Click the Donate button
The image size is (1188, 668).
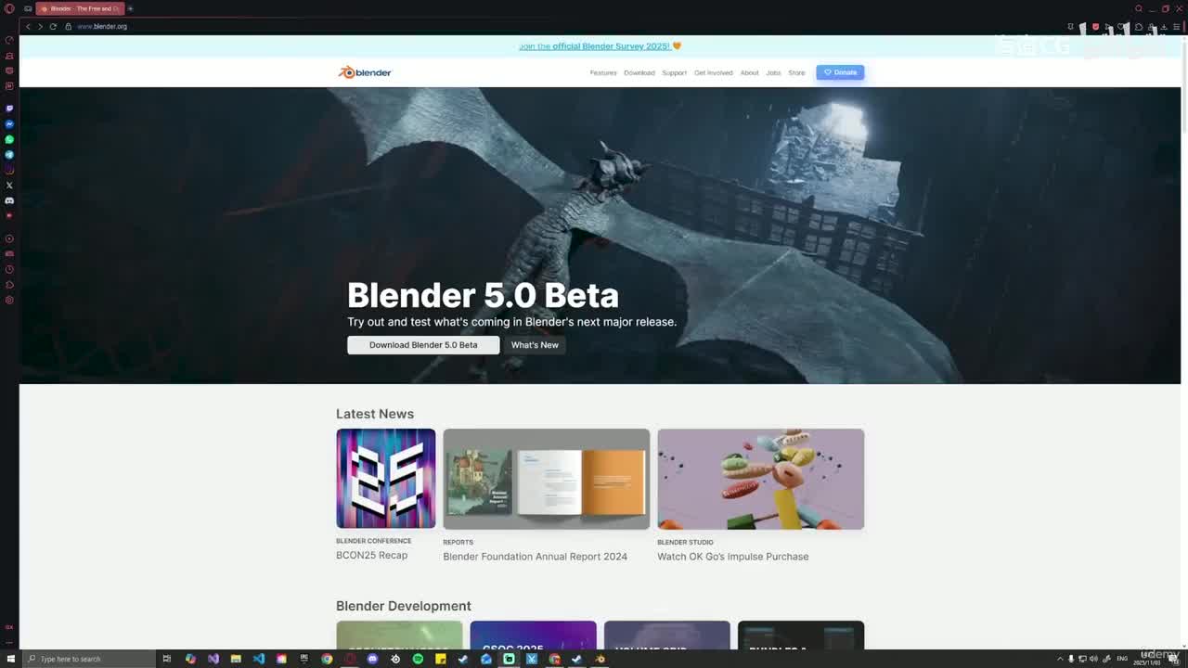pos(840,72)
